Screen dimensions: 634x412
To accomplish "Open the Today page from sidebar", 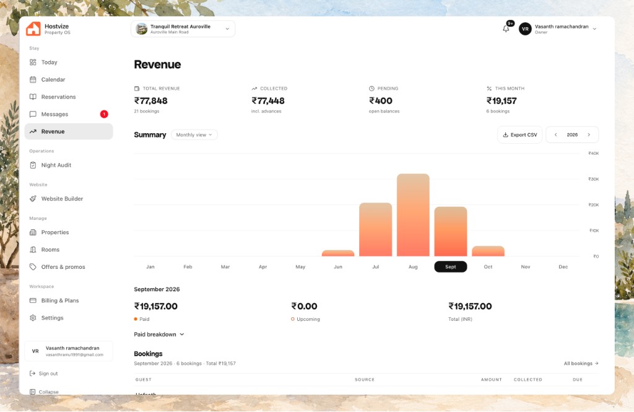I will click(69, 63).
